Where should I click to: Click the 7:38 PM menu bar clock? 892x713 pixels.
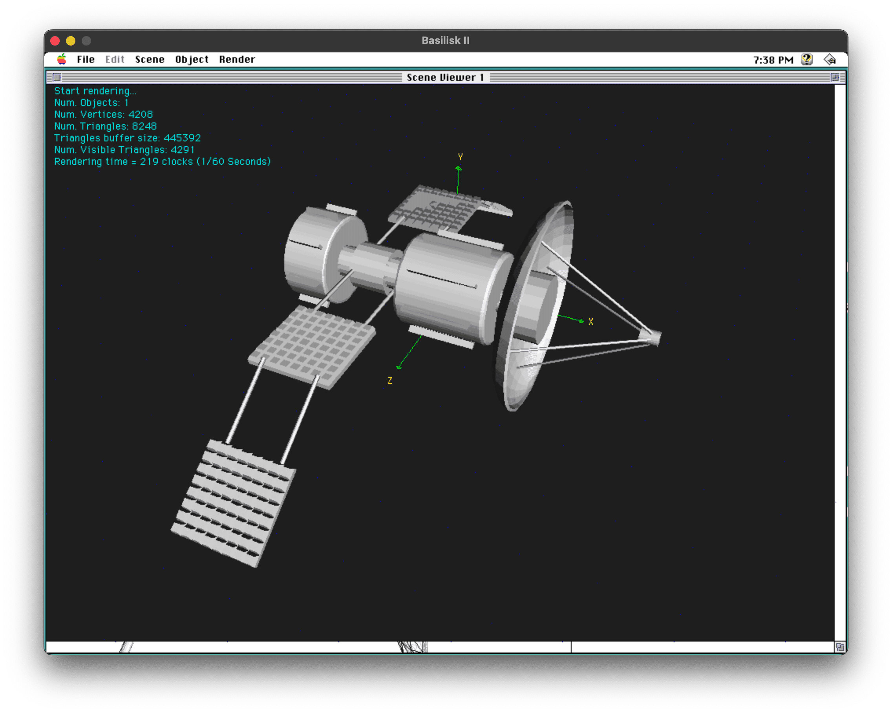point(773,60)
